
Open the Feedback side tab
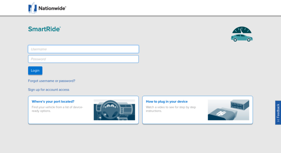click(x=278, y=112)
